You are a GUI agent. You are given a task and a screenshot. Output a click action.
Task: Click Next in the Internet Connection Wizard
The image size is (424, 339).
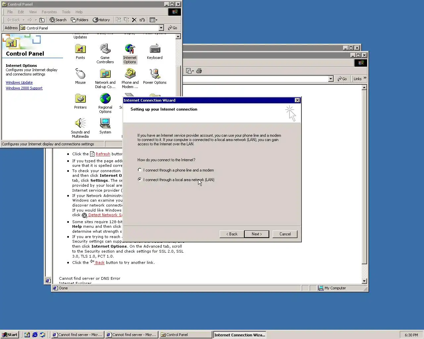257,234
